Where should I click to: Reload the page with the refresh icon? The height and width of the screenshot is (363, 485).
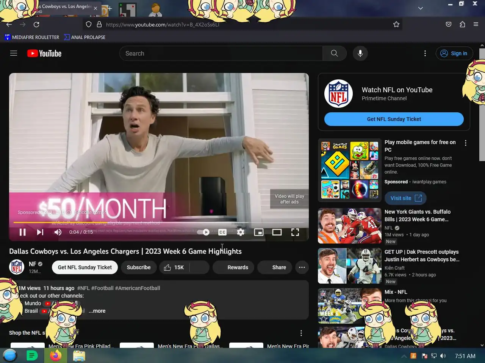pyautogui.click(x=36, y=24)
